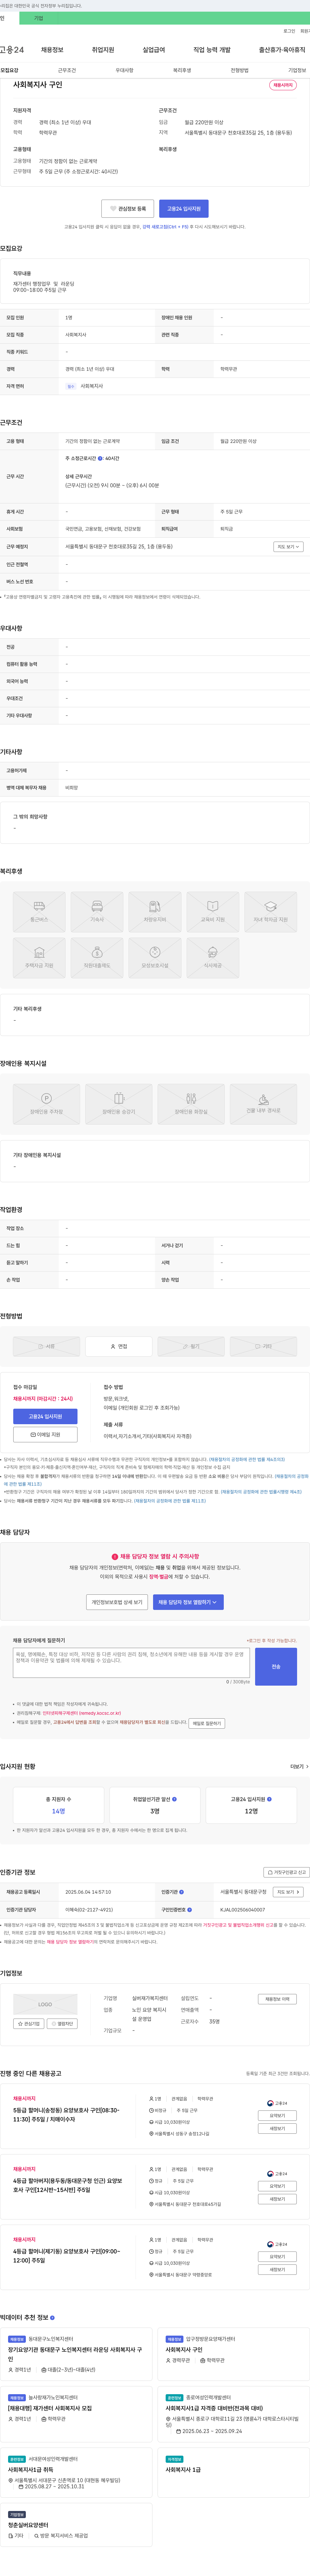Open the 출산휴가·육아휴직 menu
Screen dimensions: 310x2576
(282, 50)
